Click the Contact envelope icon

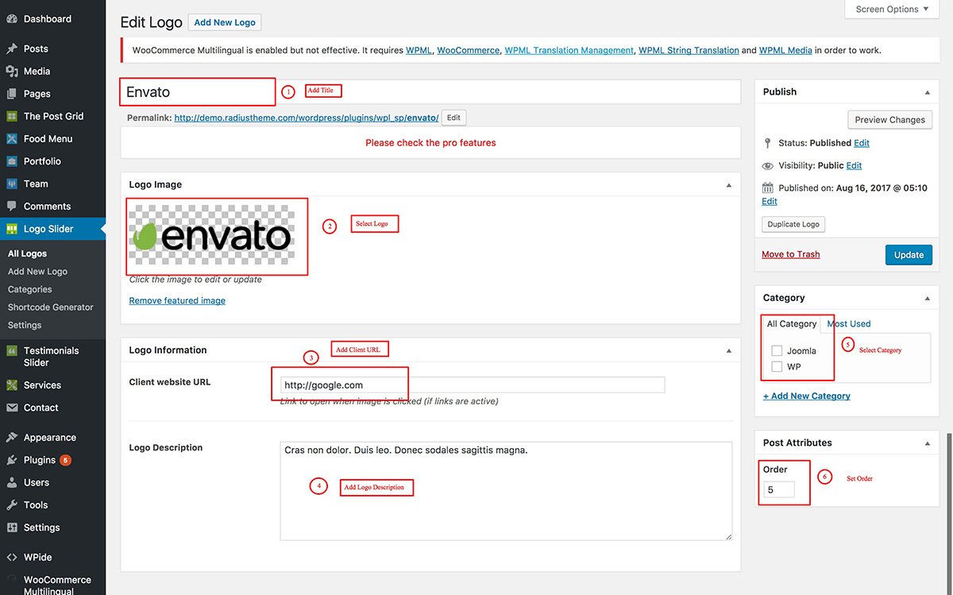[12, 408]
